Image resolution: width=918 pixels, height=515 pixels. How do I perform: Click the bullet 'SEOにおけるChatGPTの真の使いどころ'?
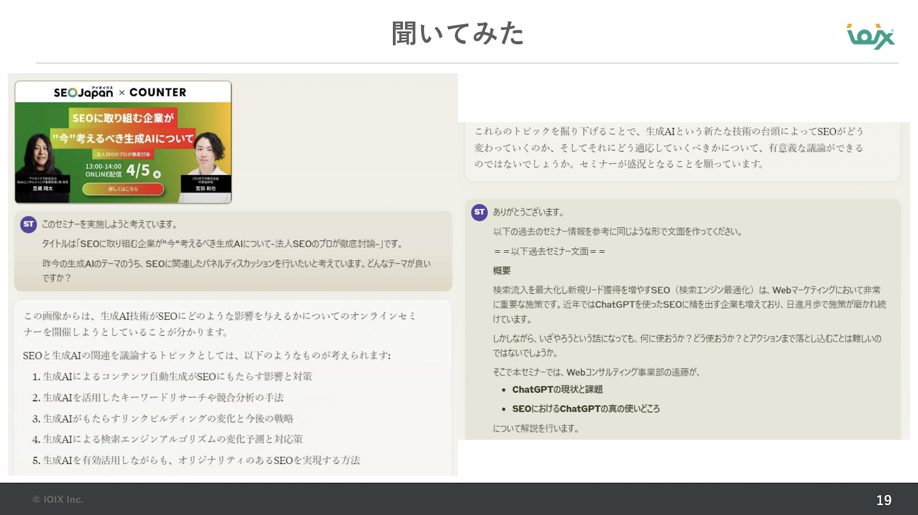tap(586, 409)
